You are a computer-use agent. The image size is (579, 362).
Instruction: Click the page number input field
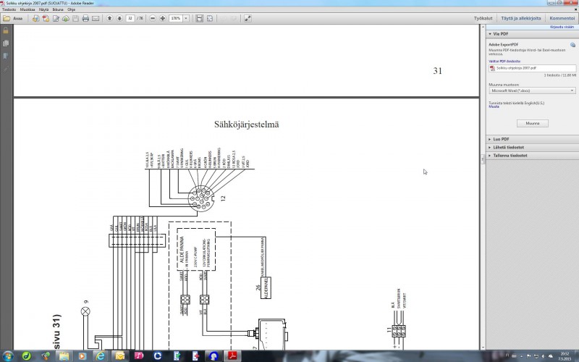point(130,17)
